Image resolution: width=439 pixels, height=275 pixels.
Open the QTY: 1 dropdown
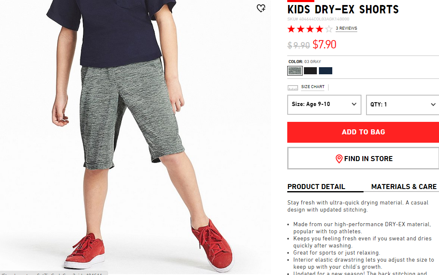pyautogui.click(x=403, y=105)
